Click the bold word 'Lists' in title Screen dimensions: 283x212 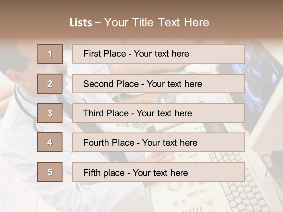coord(81,23)
